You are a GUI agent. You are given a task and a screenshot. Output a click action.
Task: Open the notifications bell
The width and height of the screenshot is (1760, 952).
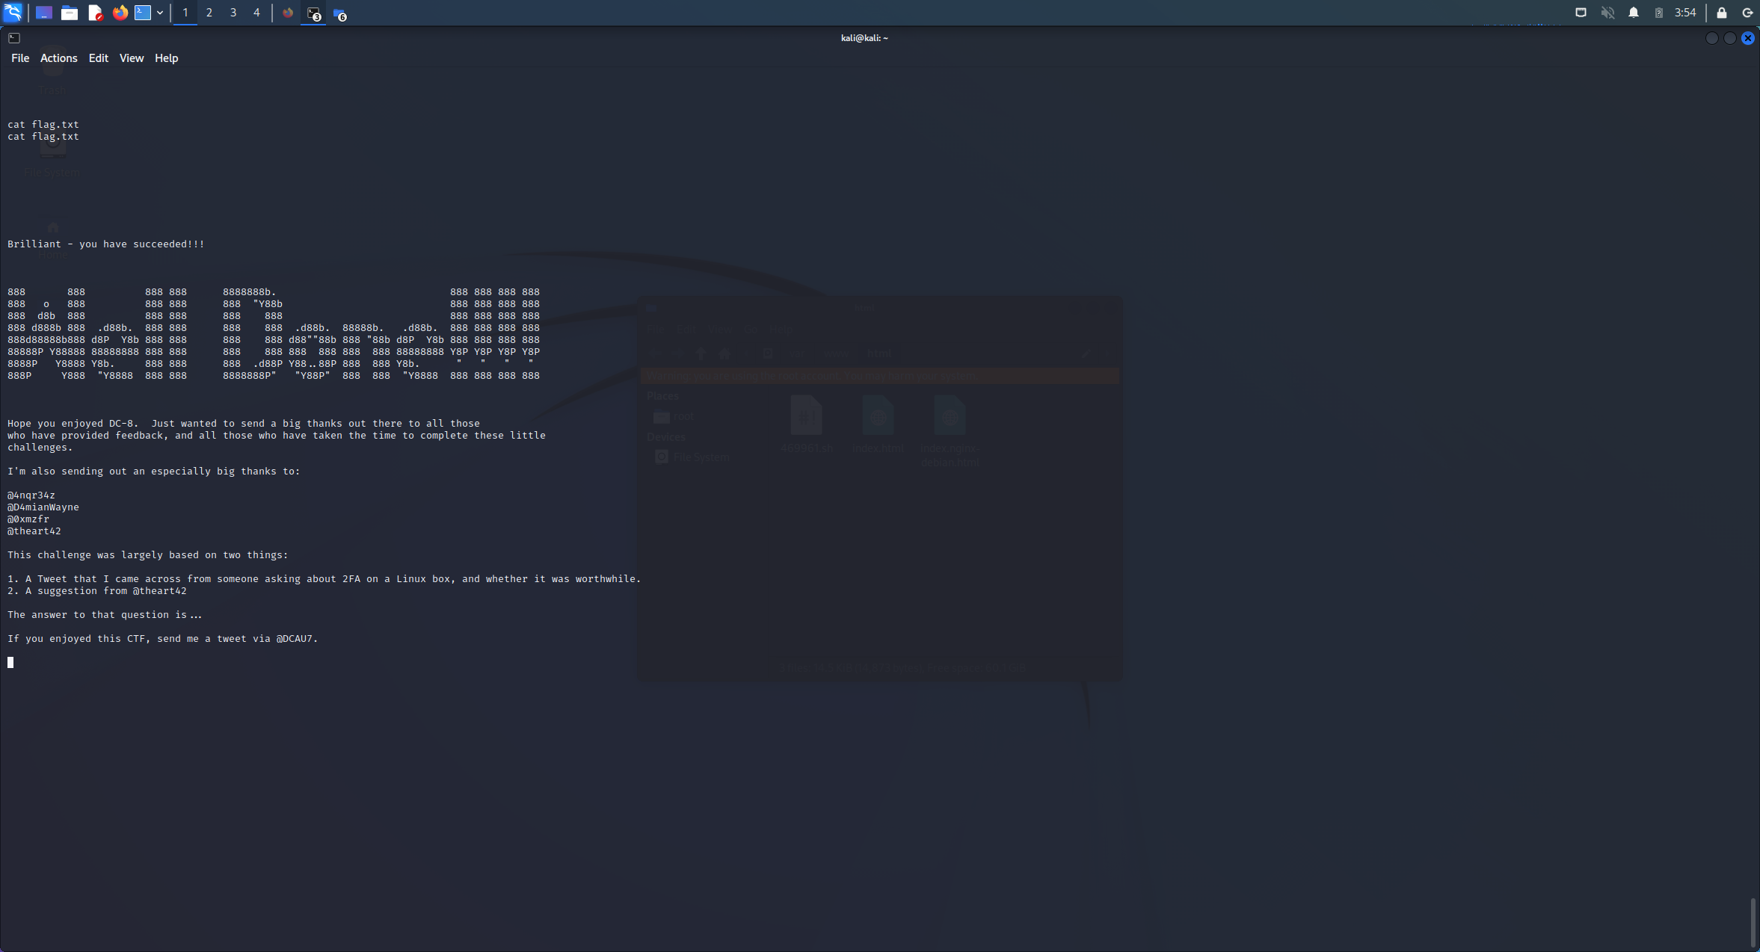pos(1634,13)
